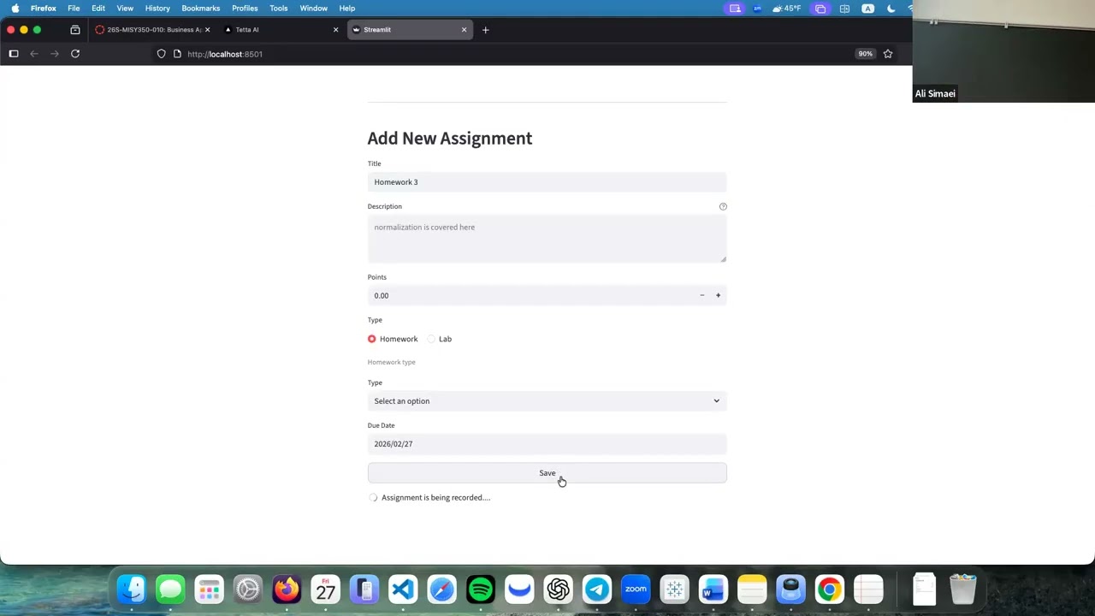Go back with the browser back arrow
Screen dimensions: 1095x616
(x=34, y=54)
